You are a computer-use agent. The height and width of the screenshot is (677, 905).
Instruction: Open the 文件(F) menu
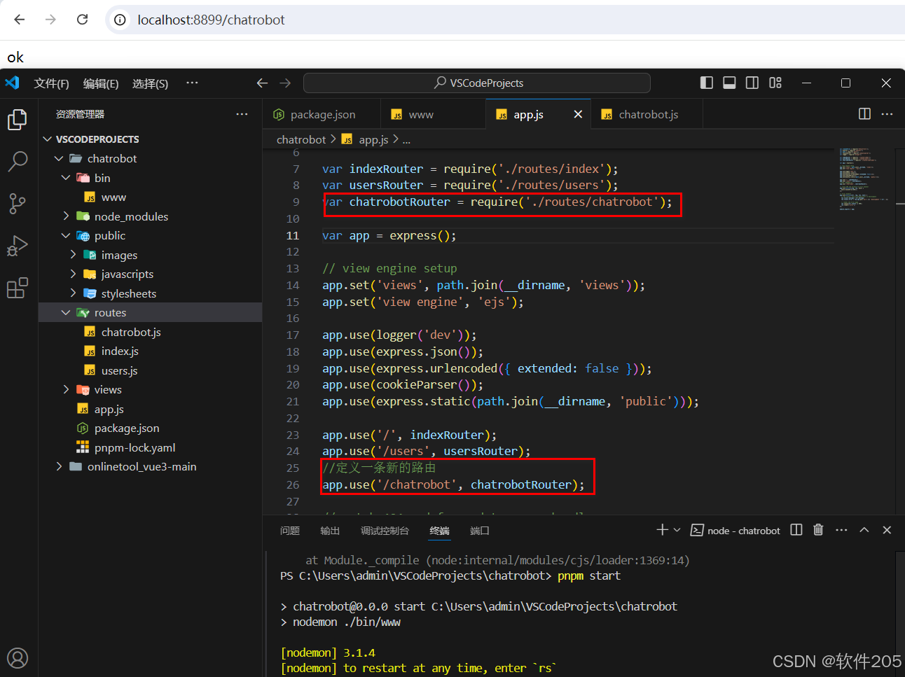pyautogui.click(x=51, y=83)
